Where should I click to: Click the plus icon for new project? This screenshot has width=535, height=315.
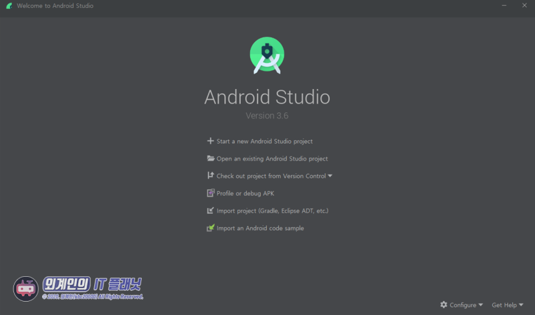(x=211, y=141)
